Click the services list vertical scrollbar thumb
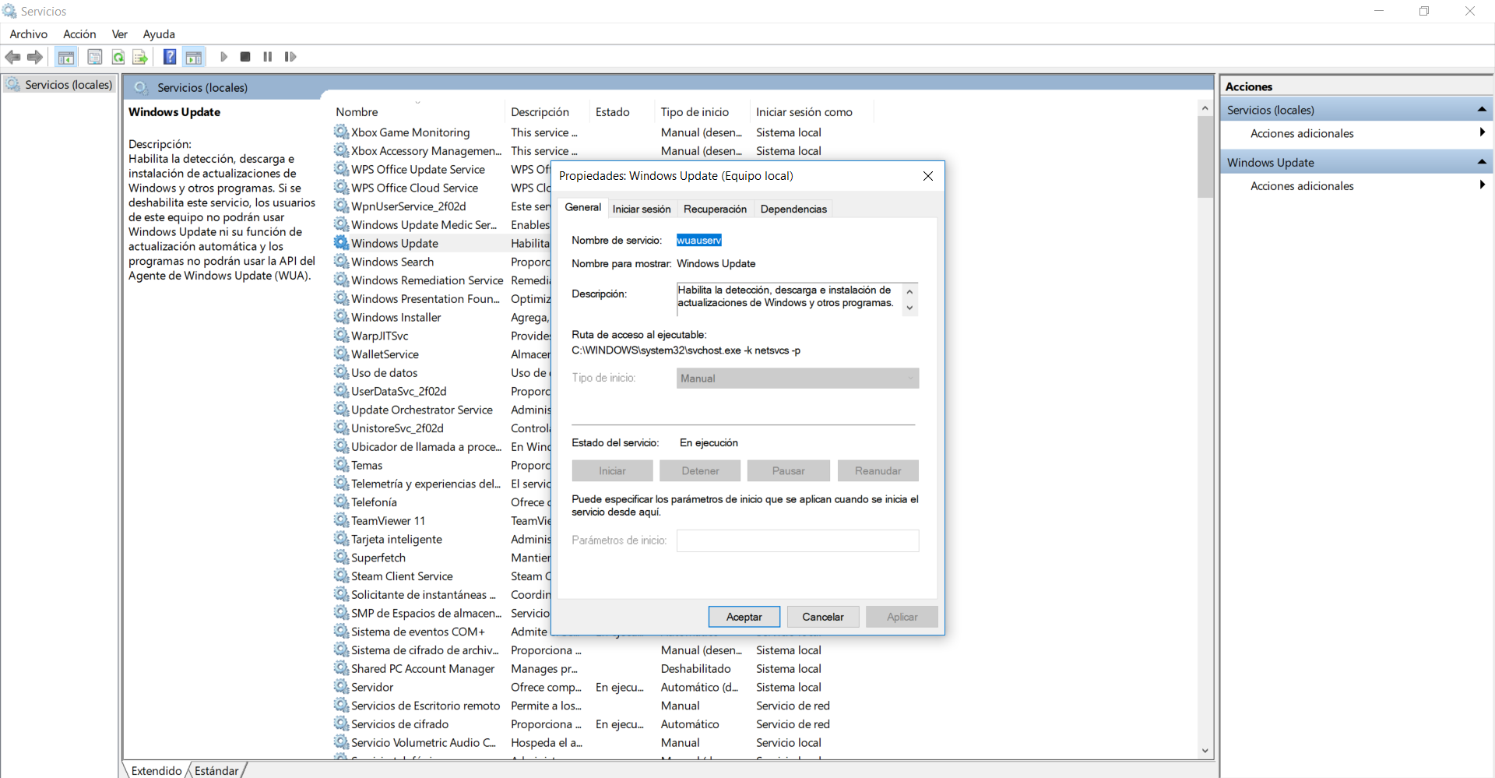The height and width of the screenshot is (778, 1495). (1205, 157)
